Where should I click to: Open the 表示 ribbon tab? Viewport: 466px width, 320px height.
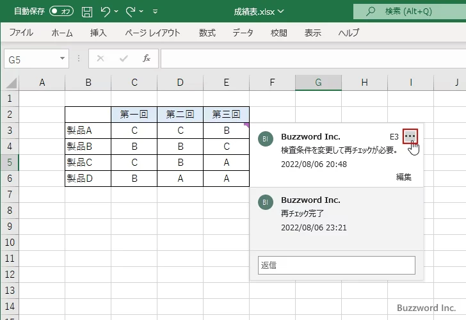point(313,33)
